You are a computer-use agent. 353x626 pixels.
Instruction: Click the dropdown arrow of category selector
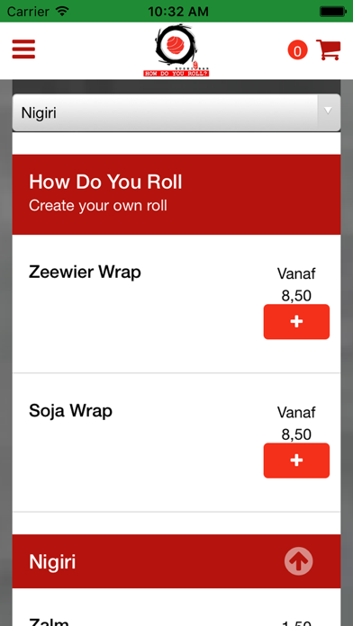click(x=328, y=111)
